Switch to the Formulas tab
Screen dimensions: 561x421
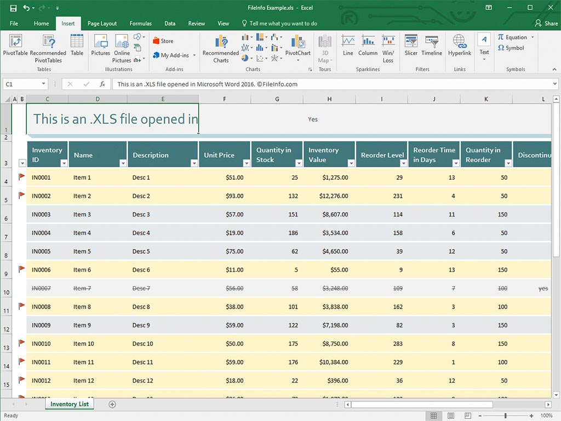(x=140, y=24)
